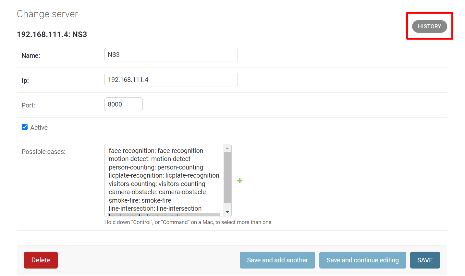Screen dimensions: 465x276
Task: Select line-intersection in Possible cases
Action: click(155, 208)
